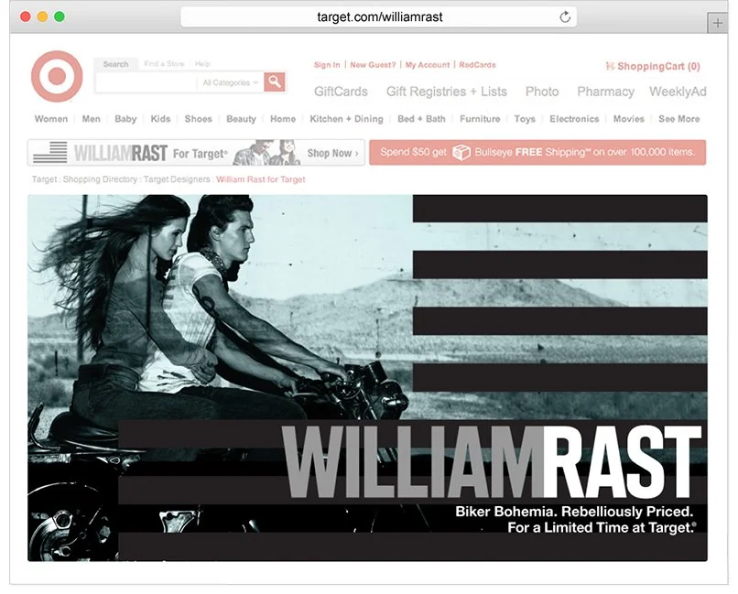This screenshot has width=738, height=594.
Task: Click the Target bullseye logo
Action: coord(57,76)
